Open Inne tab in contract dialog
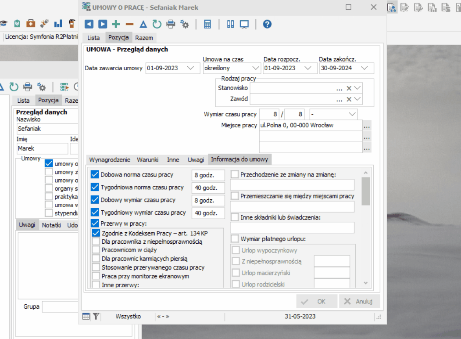The image size is (461, 339). (x=173, y=160)
